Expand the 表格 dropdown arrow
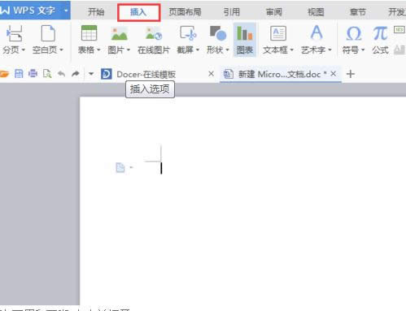Screen dimensions: 406x311 tap(98, 50)
